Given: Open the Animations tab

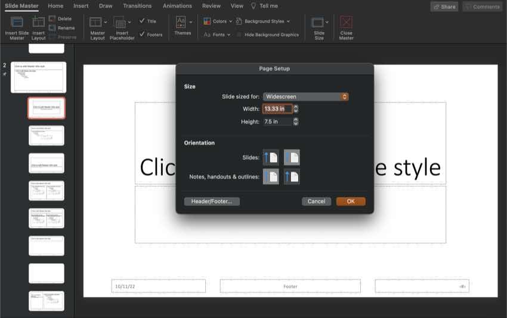Looking at the screenshot, I should [x=177, y=6].
